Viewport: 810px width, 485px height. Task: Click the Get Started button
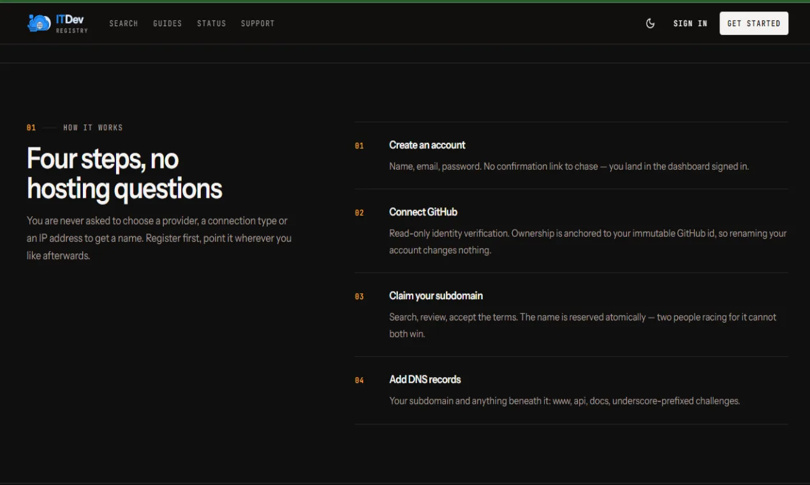[754, 24]
